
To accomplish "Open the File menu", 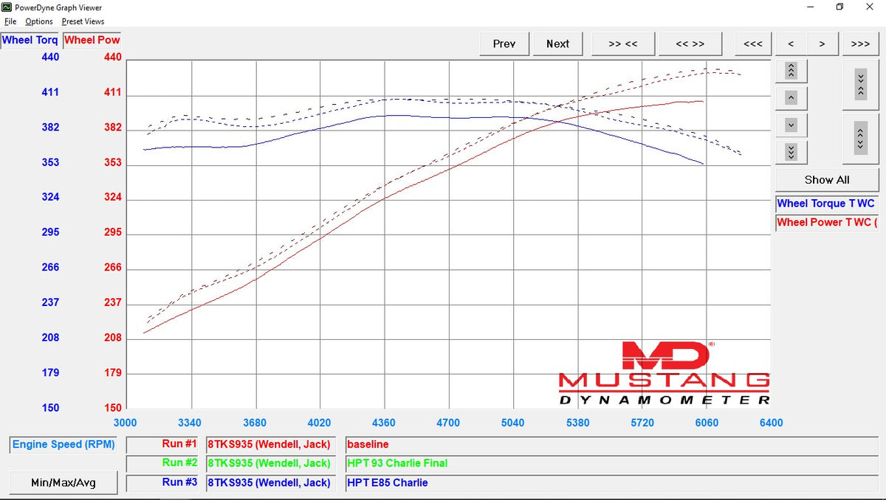I will point(10,21).
